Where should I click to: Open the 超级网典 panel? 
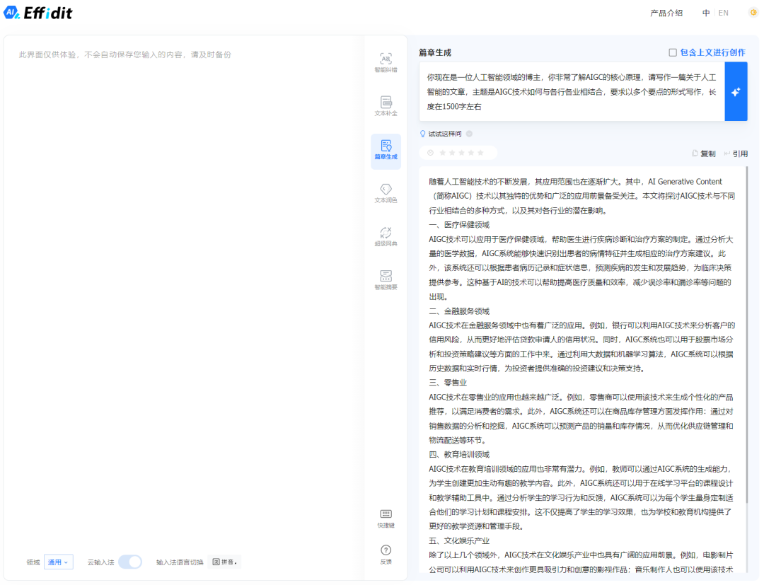point(386,237)
